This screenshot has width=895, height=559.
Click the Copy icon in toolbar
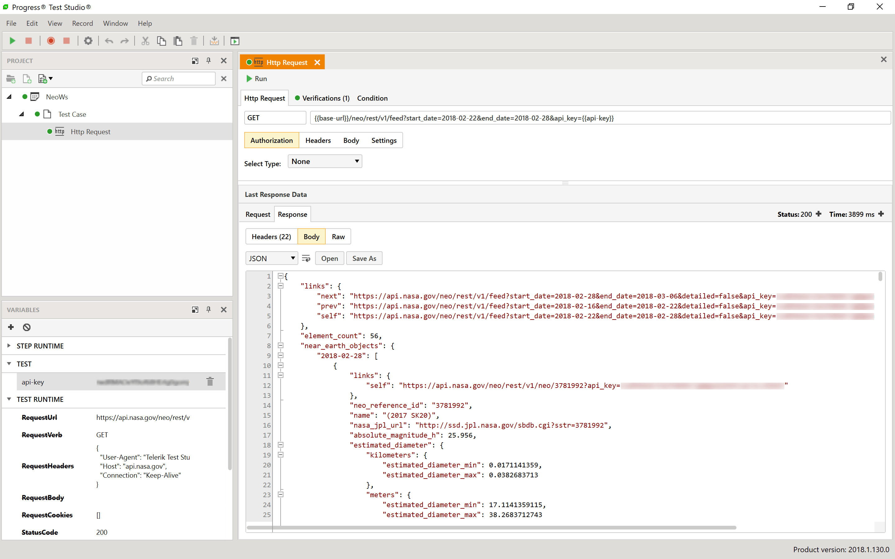(x=161, y=41)
